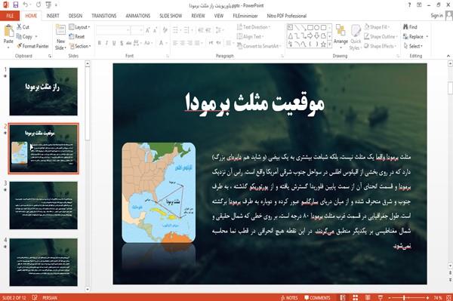
Task: Open Reading View from status bar
Action: pyautogui.click(x=368, y=297)
